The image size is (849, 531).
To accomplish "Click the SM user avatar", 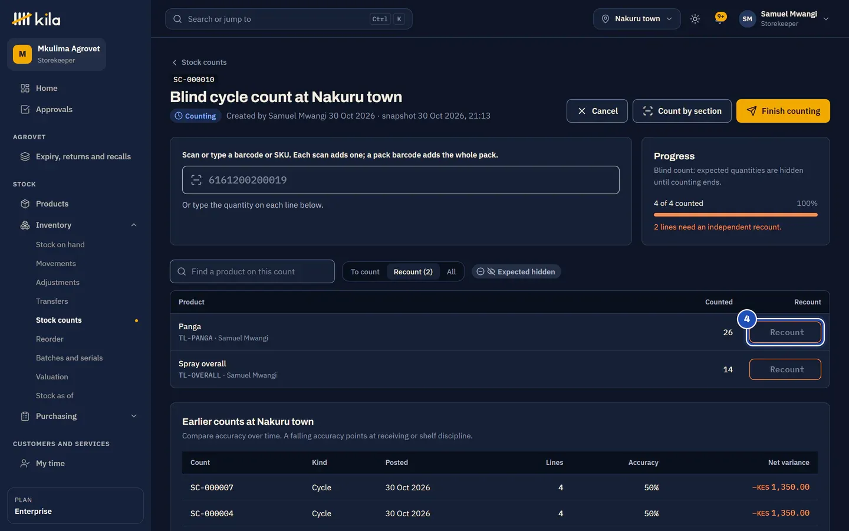I will pyautogui.click(x=747, y=19).
